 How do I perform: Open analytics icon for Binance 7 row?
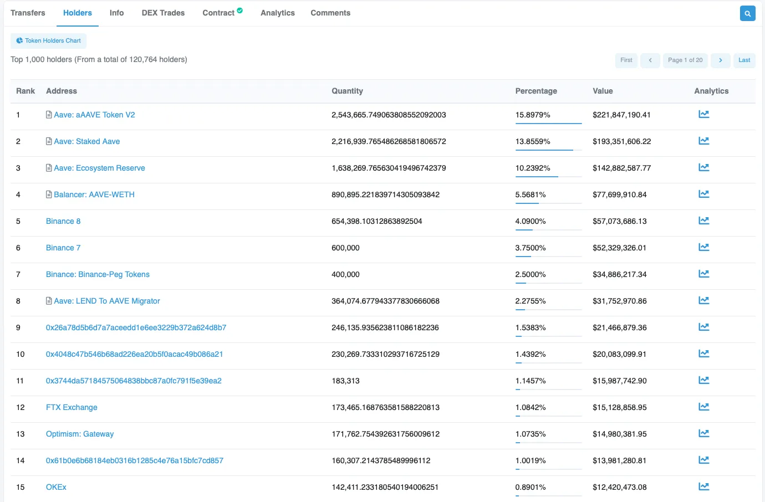click(703, 247)
